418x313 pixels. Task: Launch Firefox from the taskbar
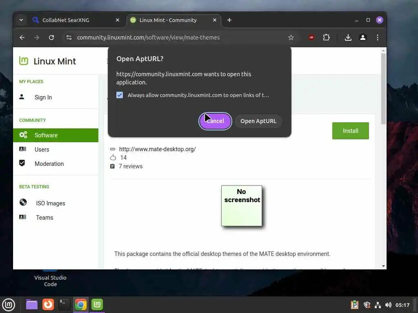pos(48,304)
